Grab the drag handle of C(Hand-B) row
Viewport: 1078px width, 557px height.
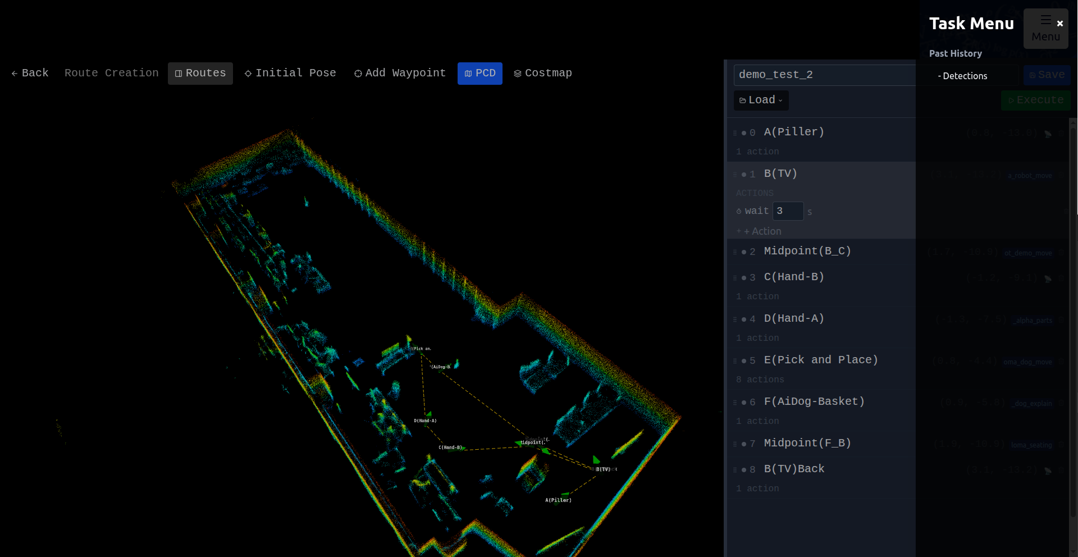pos(735,278)
